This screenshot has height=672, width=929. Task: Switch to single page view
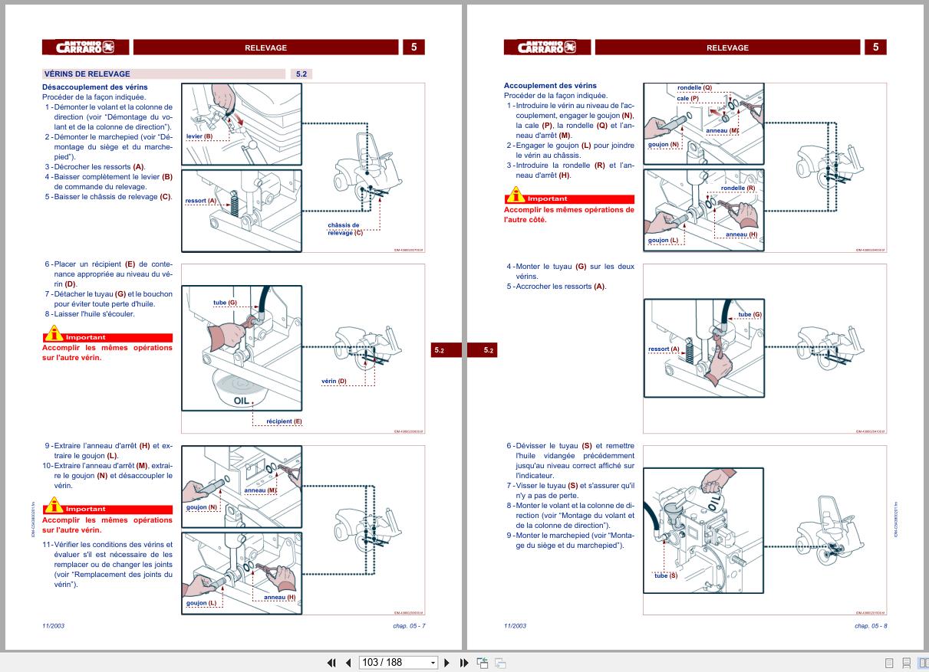889,663
